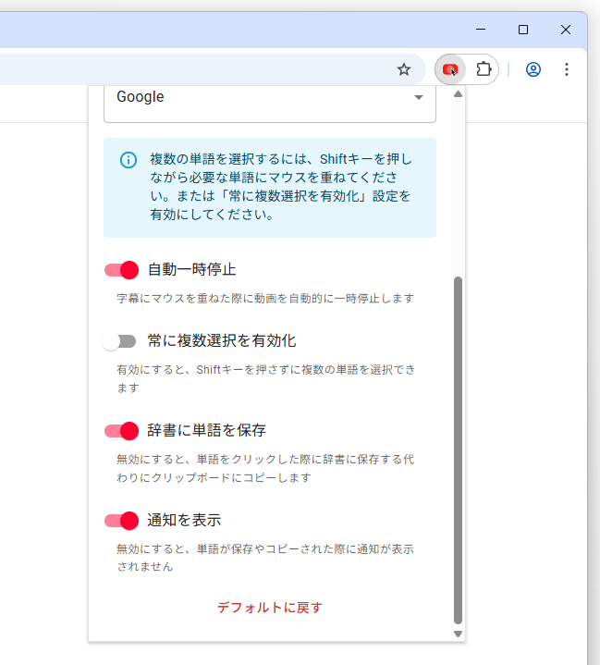Click the popup vertical scrollbar thumb
600x665 pixels.
(458, 450)
